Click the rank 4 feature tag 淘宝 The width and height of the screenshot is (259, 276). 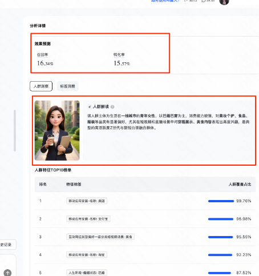(87, 255)
